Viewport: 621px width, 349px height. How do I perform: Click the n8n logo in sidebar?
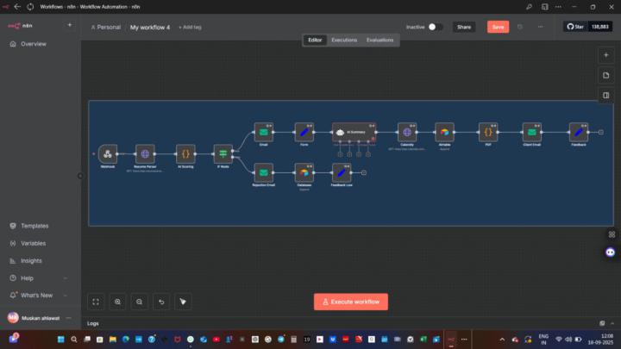tap(20, 26)
